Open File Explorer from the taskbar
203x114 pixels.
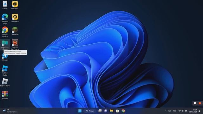111,111
